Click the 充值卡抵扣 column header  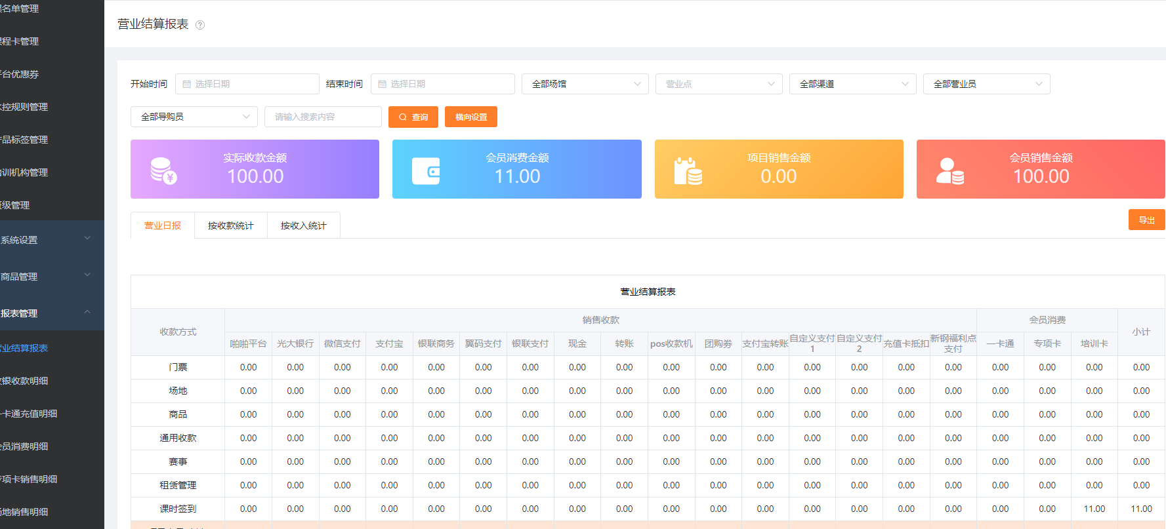click(906, 343)
